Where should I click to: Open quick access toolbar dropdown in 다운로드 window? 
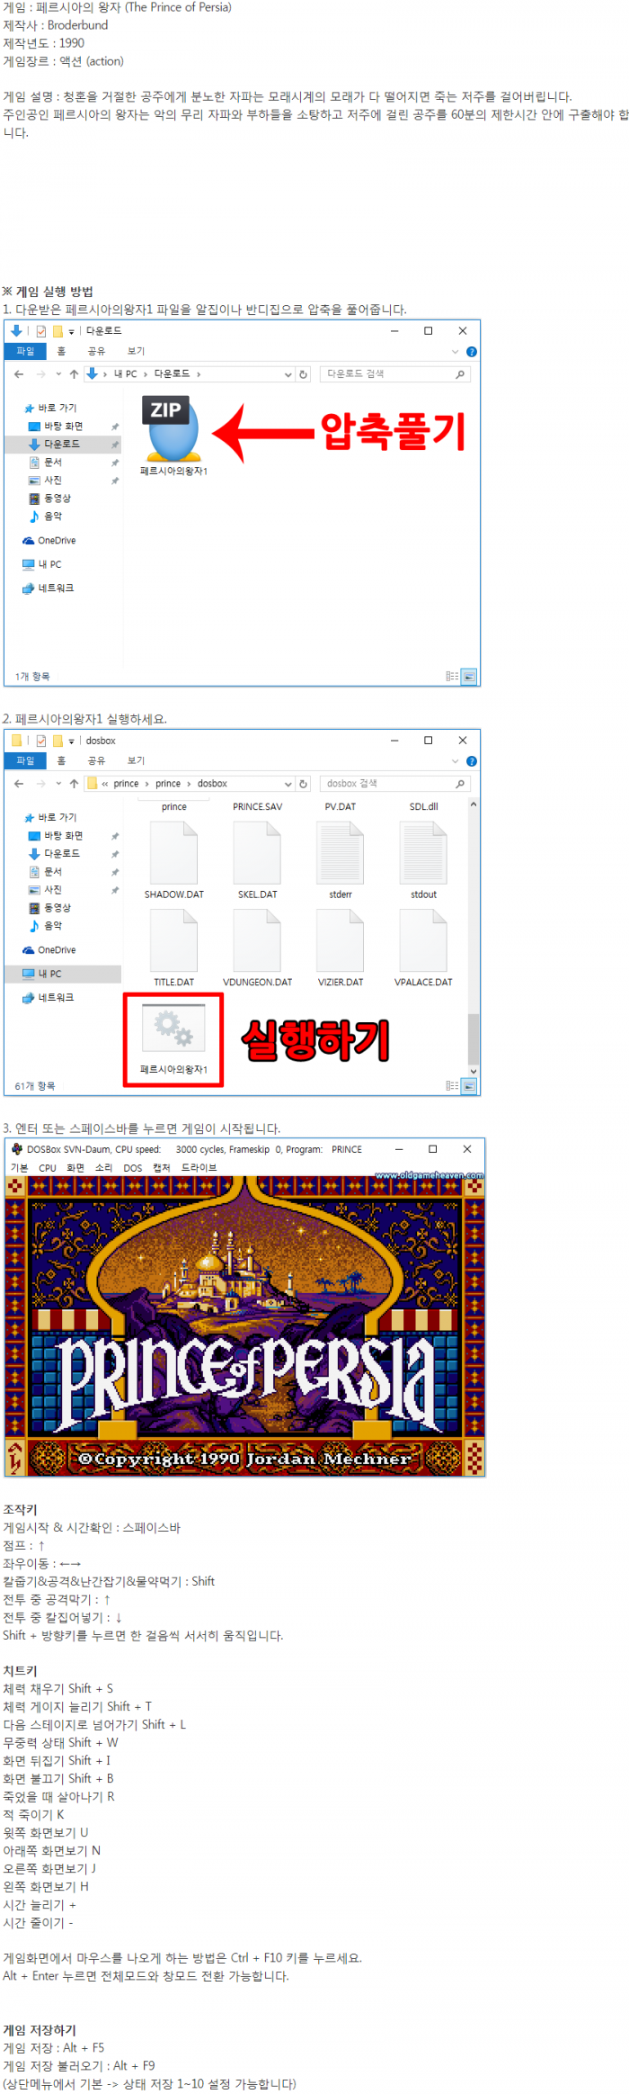click(x=72, y=332)
